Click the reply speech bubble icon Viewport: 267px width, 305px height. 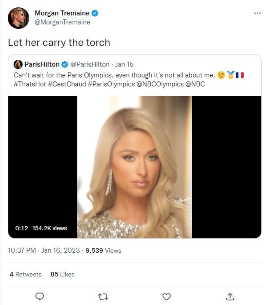pyautogui.click(x=40, y=297)
